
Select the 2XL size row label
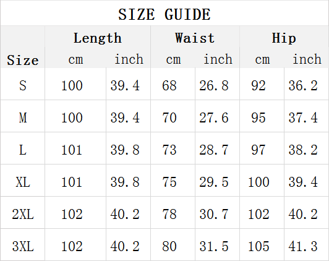tap(23, 214)
